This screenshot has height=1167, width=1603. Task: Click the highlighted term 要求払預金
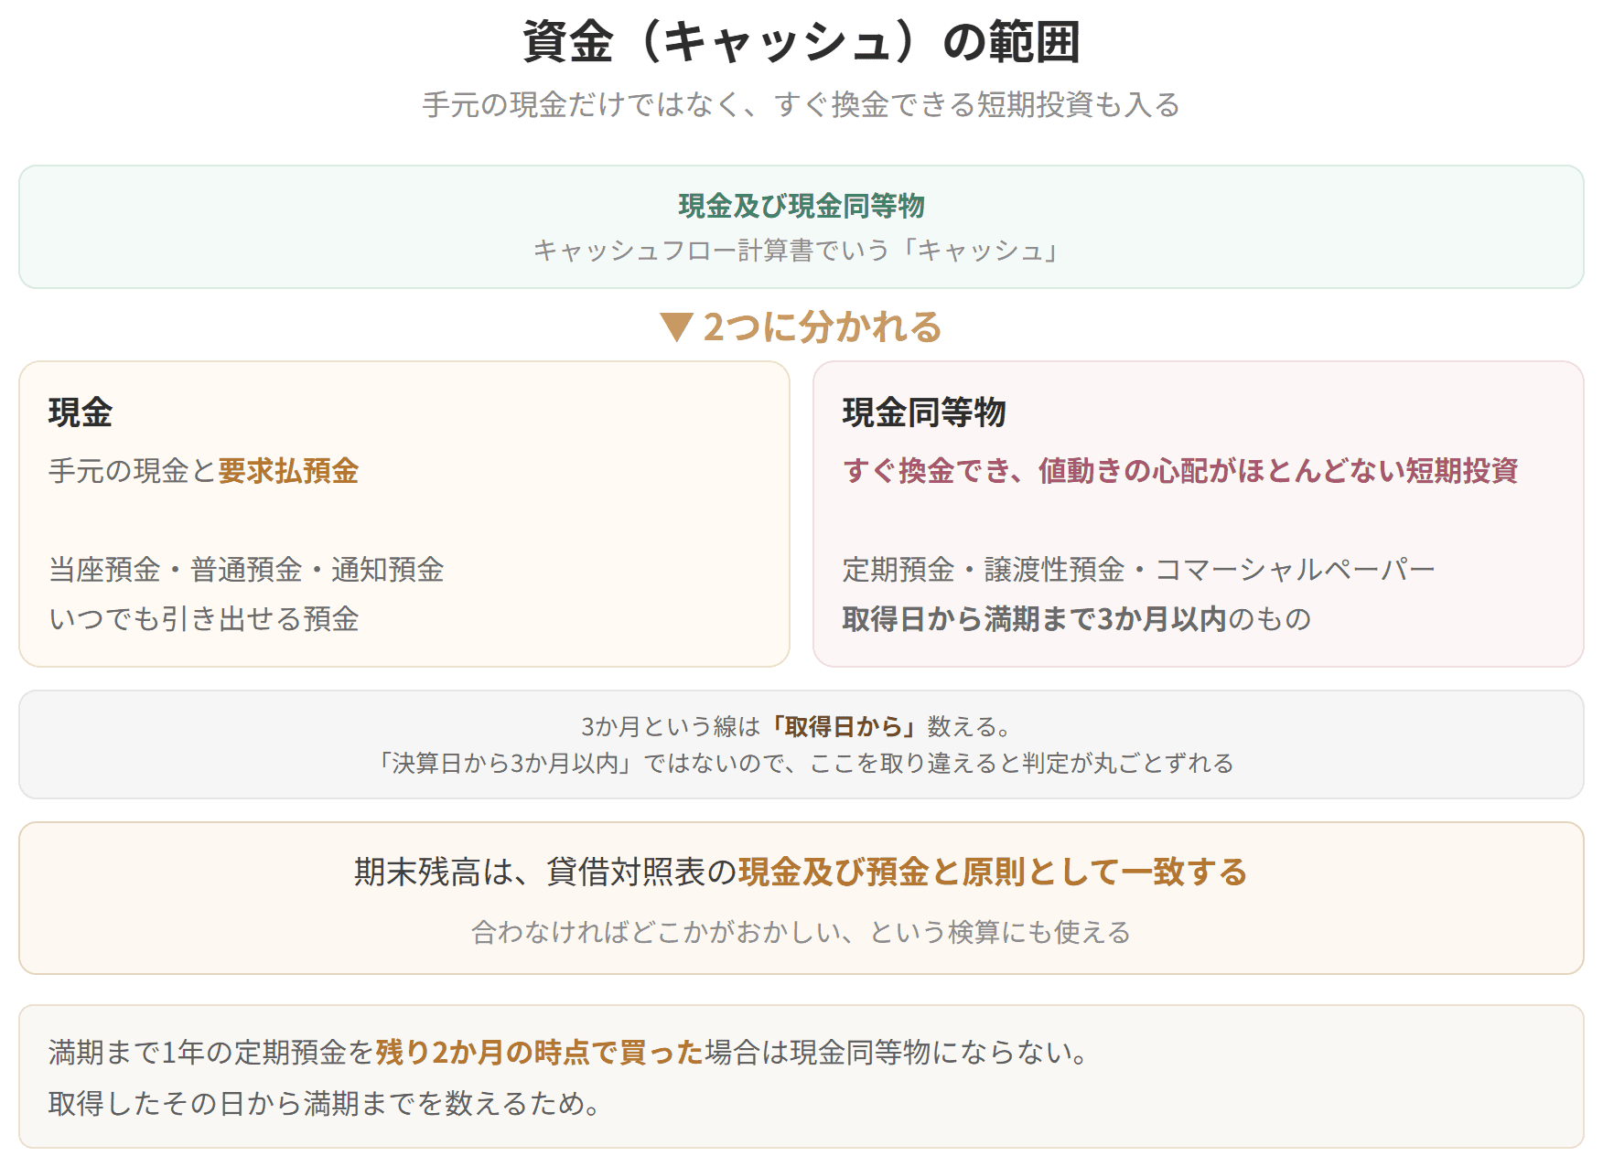click(288, 470)
